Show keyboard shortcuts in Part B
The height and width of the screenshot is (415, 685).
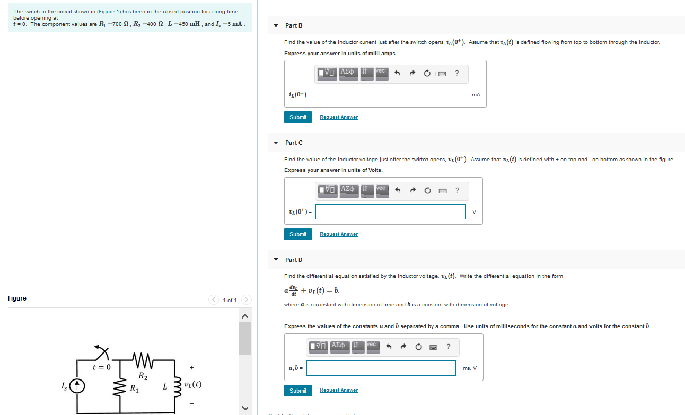pyautogui.click(x=442, y=74)
